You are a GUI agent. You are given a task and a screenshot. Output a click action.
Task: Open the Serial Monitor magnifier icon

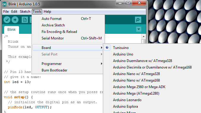coord(138,20)
